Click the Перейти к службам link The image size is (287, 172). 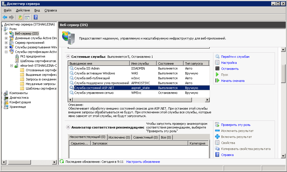235,57
